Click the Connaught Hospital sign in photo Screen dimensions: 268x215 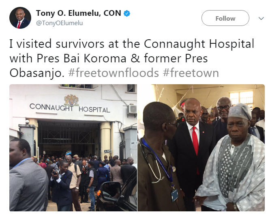70,108
